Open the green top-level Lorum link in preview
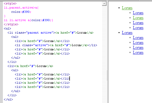The width and height of the screenshot is (152, 103). [x=127, y=8]
